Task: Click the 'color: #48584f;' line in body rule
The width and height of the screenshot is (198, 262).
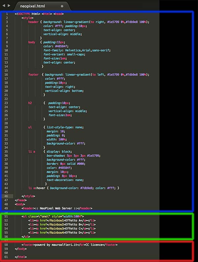Action: click(56, 46)
